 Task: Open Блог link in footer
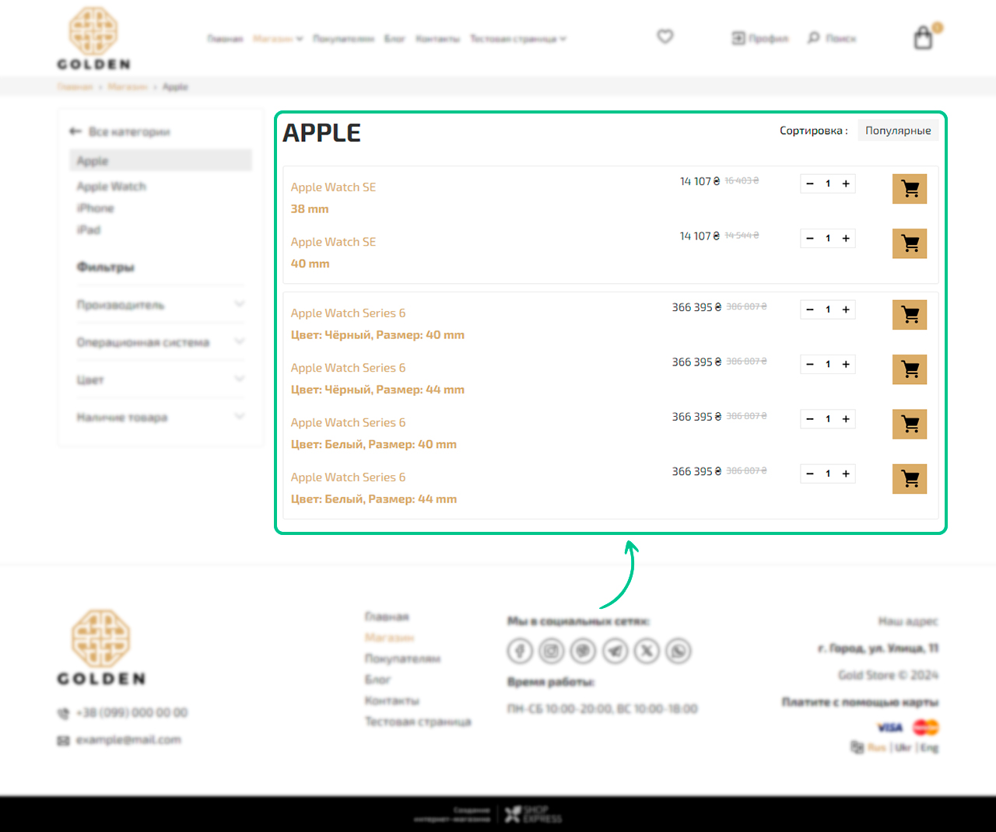coord(377,680)
